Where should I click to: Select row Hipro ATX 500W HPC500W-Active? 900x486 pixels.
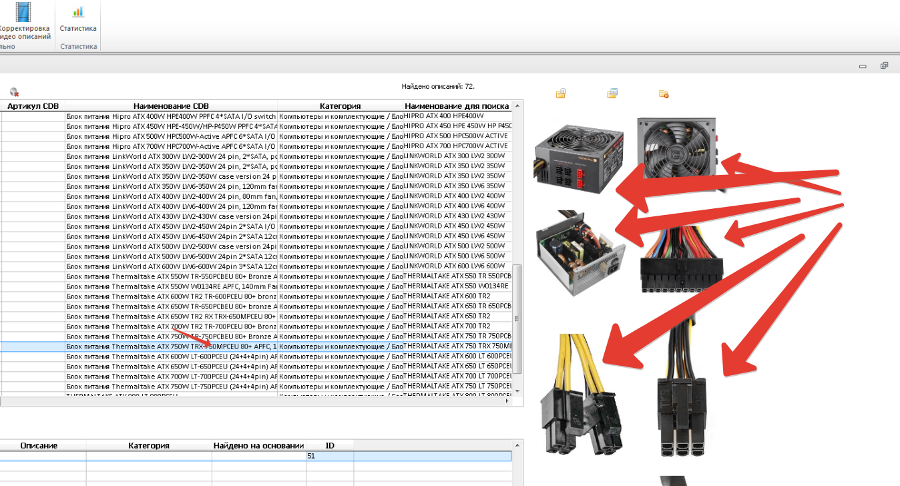[256, 136]
